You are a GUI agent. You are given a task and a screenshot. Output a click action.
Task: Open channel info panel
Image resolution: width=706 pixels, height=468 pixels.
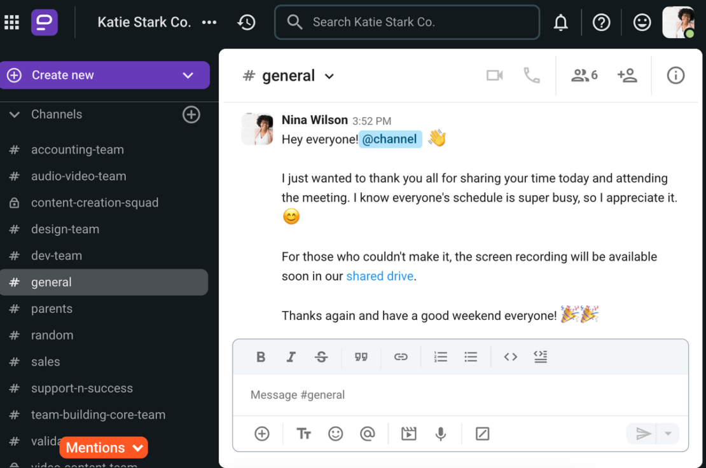(x=675, y=76)
